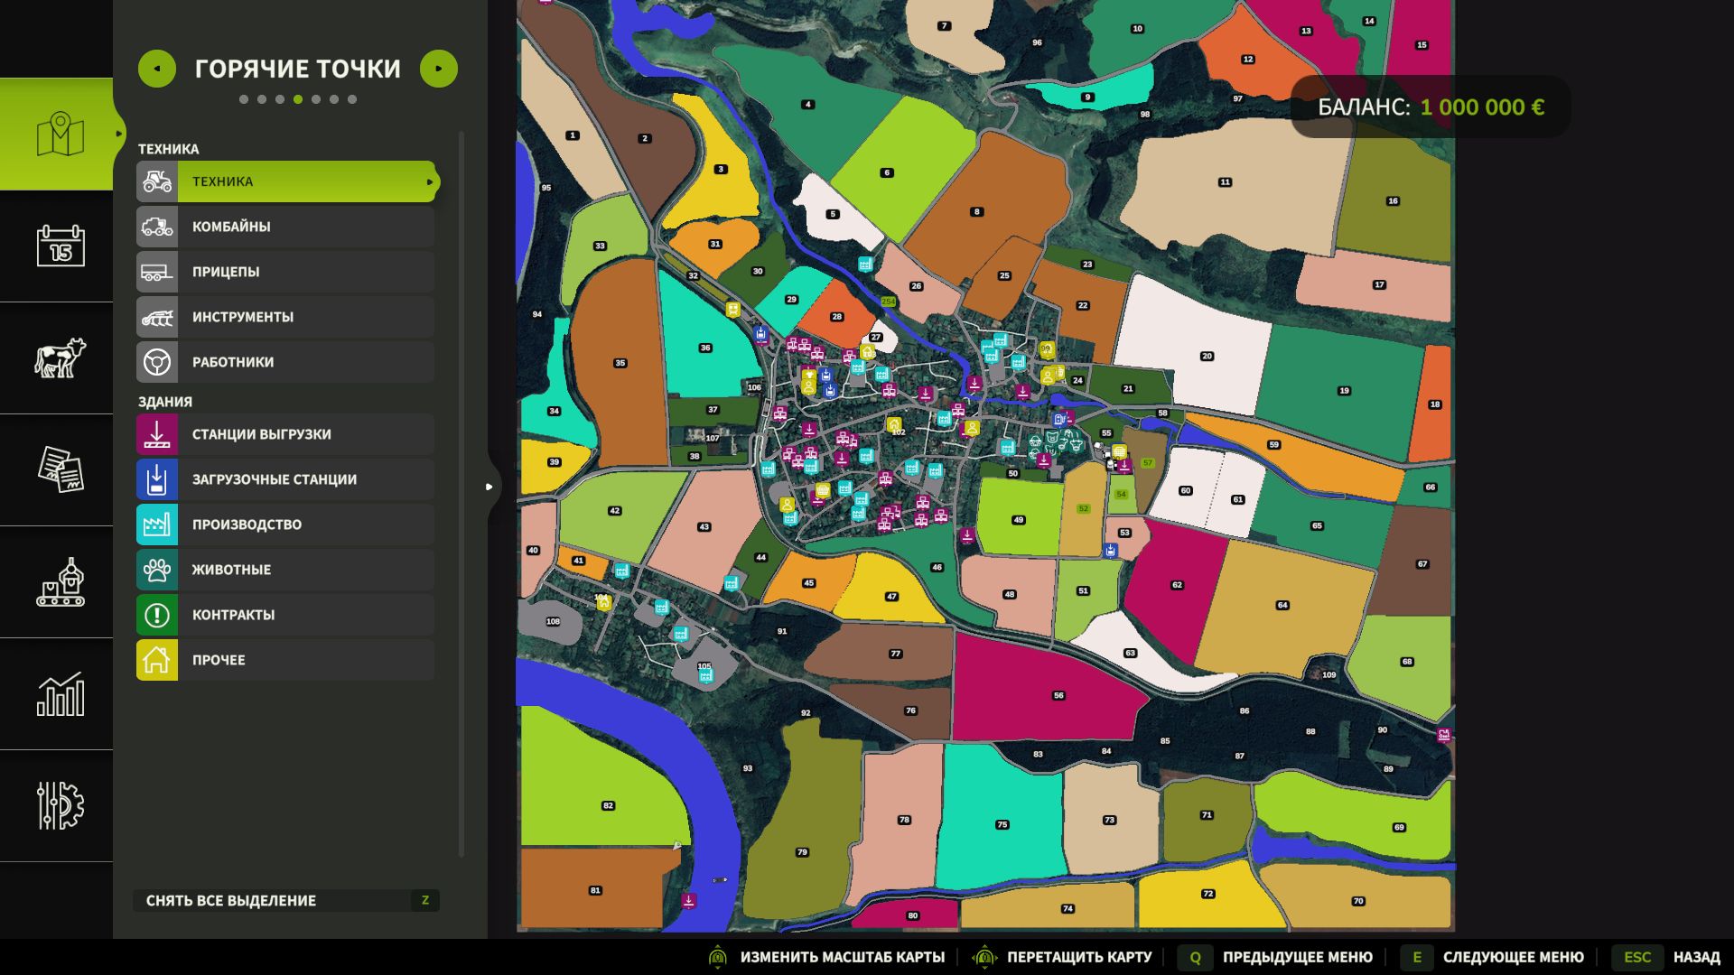The height and width of the screenshot is (975, 1734).
Task: Select Производство category entry
Action: [285, 525]
